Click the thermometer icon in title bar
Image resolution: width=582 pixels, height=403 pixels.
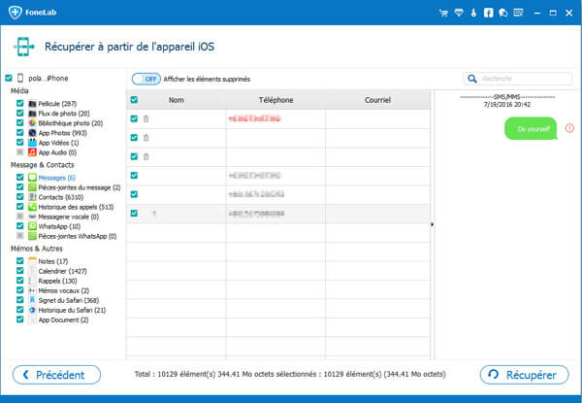[473, 13]
